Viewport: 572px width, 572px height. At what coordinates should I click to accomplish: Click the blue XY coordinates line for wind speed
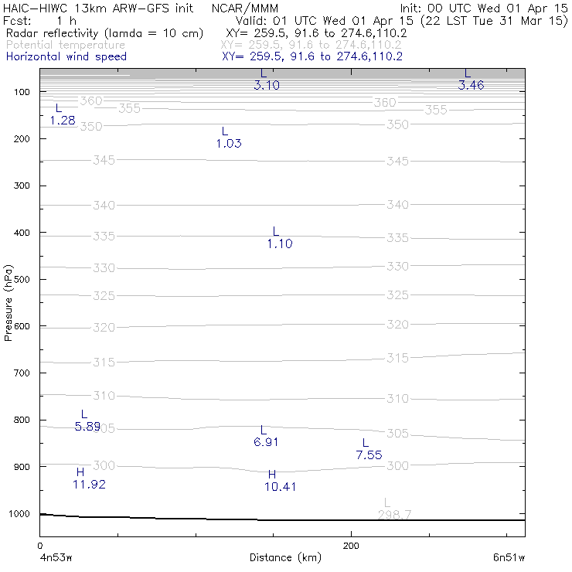(x=312, y=56)
